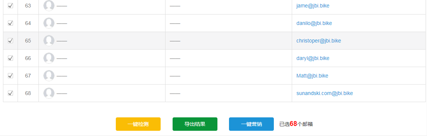The height and width of the screenshot is (136, 427).
Task: Click the yellow 一键检测 button
Action: pos(138,124)
